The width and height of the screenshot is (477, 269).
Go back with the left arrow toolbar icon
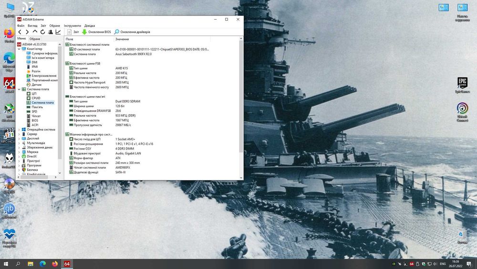(20, 32)
